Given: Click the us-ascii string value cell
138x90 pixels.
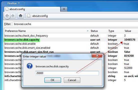Looking at the screenshot, I should pyautogui.click(x=131, y=76).
